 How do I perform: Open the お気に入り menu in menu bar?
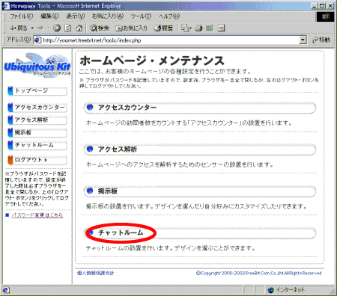[108, 16]
